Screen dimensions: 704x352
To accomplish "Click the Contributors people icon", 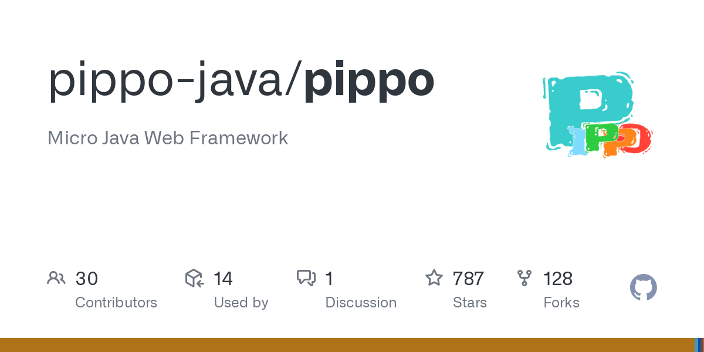I will coord(56,278).
